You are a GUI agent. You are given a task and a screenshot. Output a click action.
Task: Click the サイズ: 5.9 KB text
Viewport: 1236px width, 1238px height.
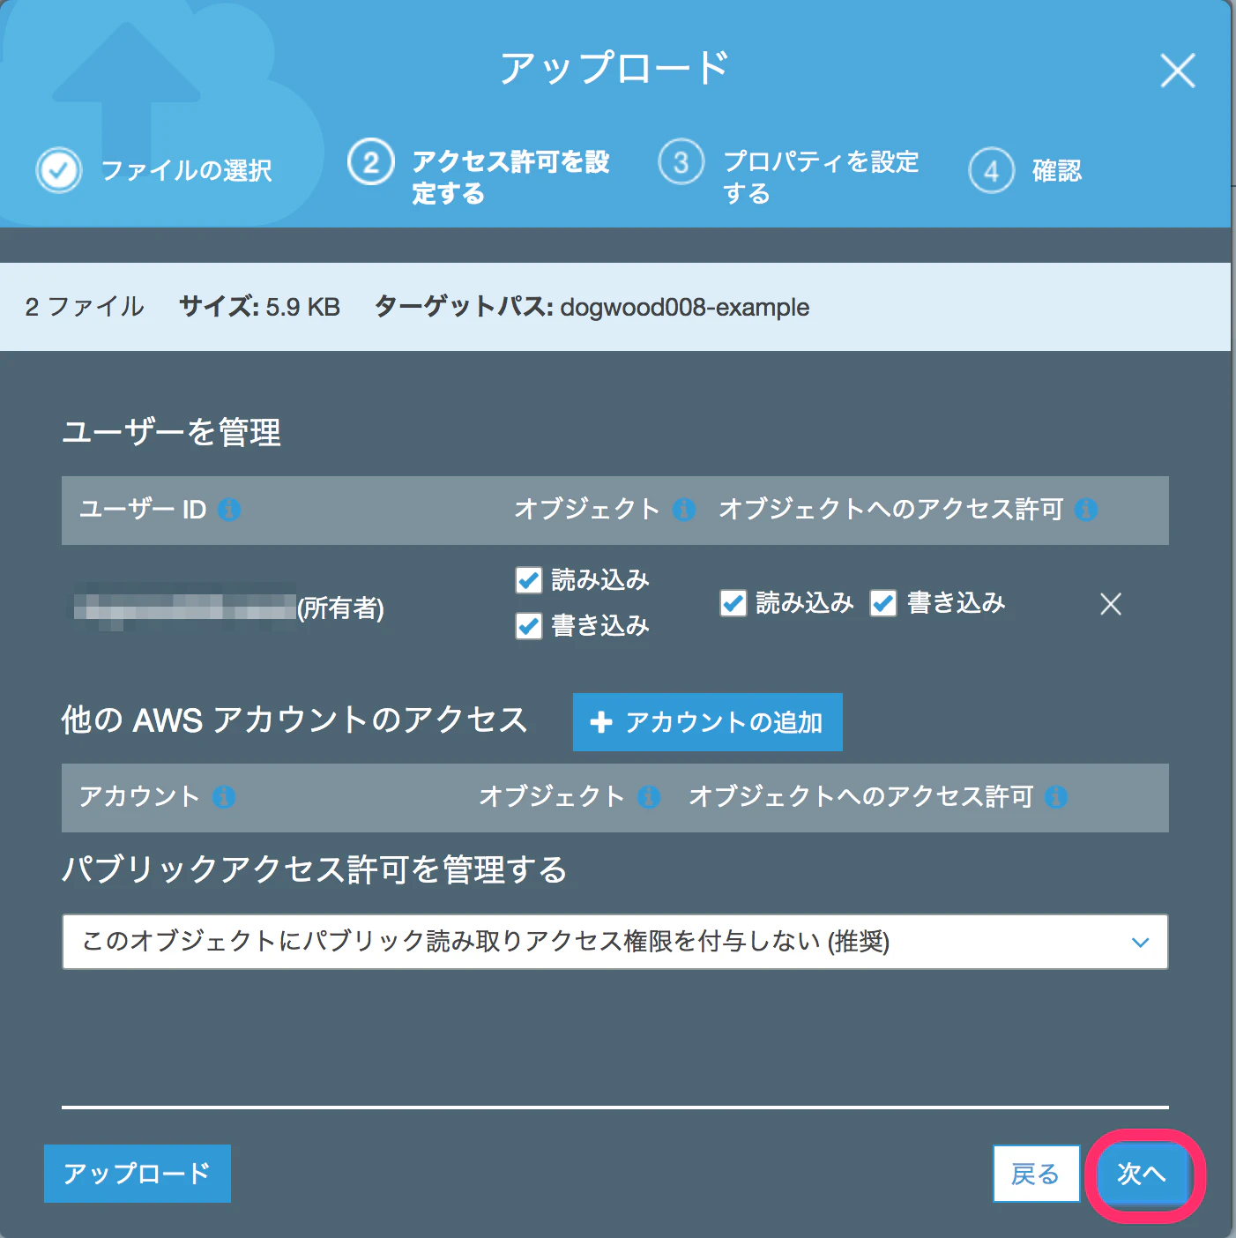[x=259, y=307]
